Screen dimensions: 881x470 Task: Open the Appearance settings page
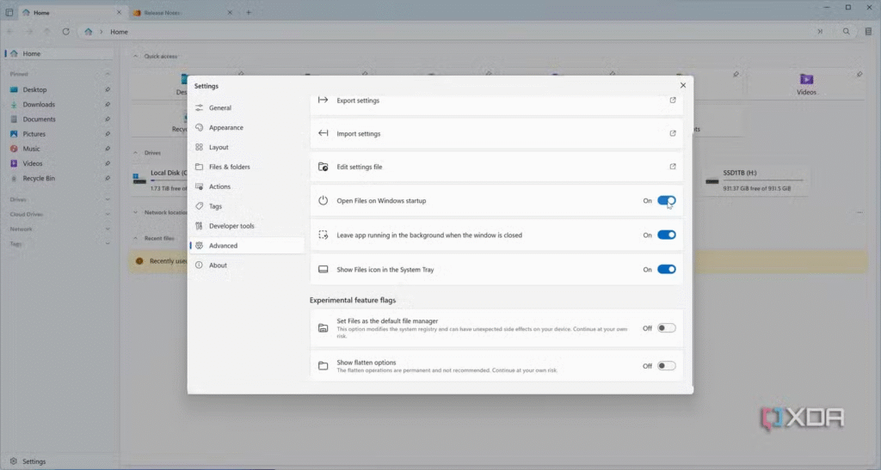pyautogui.click(x=225, y=127)
